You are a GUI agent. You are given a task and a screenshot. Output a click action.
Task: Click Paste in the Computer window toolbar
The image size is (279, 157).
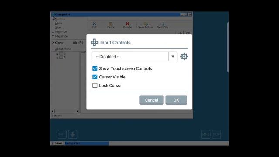(111, 25)
